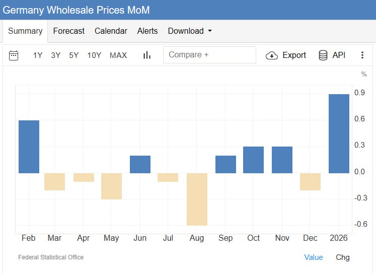Click the August negative bar
Viewport: 376px width, 274px height.
tap(197, 199)
